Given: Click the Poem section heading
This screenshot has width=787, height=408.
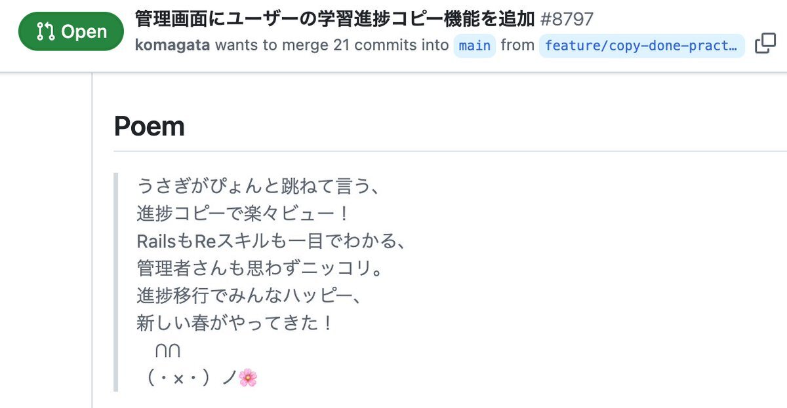Looking at the screenshot, I should (150, 126).
